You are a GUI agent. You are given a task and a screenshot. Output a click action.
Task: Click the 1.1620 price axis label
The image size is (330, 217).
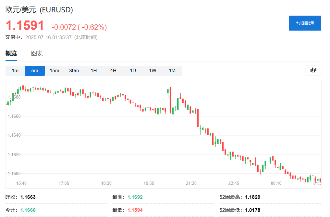tap(14, 155)
